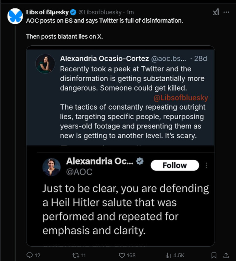Click the @AOC profile photo in the tweet
The width and height of the screenshot is (236, 261).
[51, 167]
